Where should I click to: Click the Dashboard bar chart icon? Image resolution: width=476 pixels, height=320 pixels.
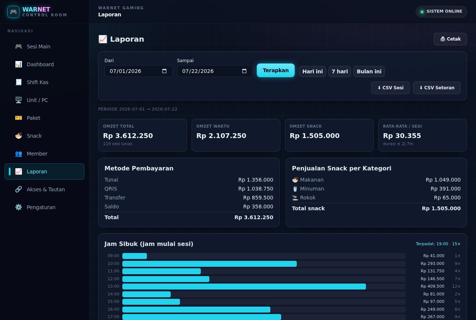click(19, 64)
